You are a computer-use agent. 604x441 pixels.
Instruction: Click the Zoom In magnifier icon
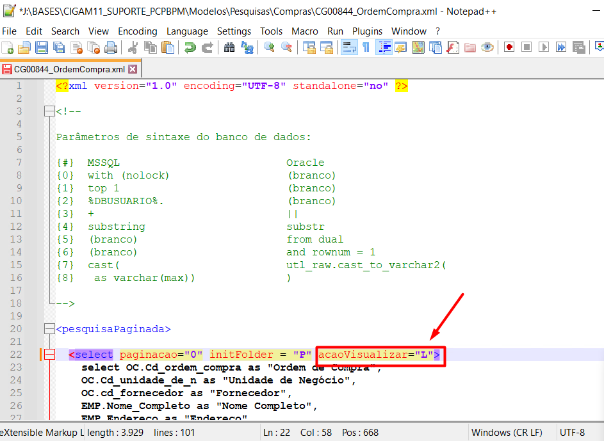point(269,47)
